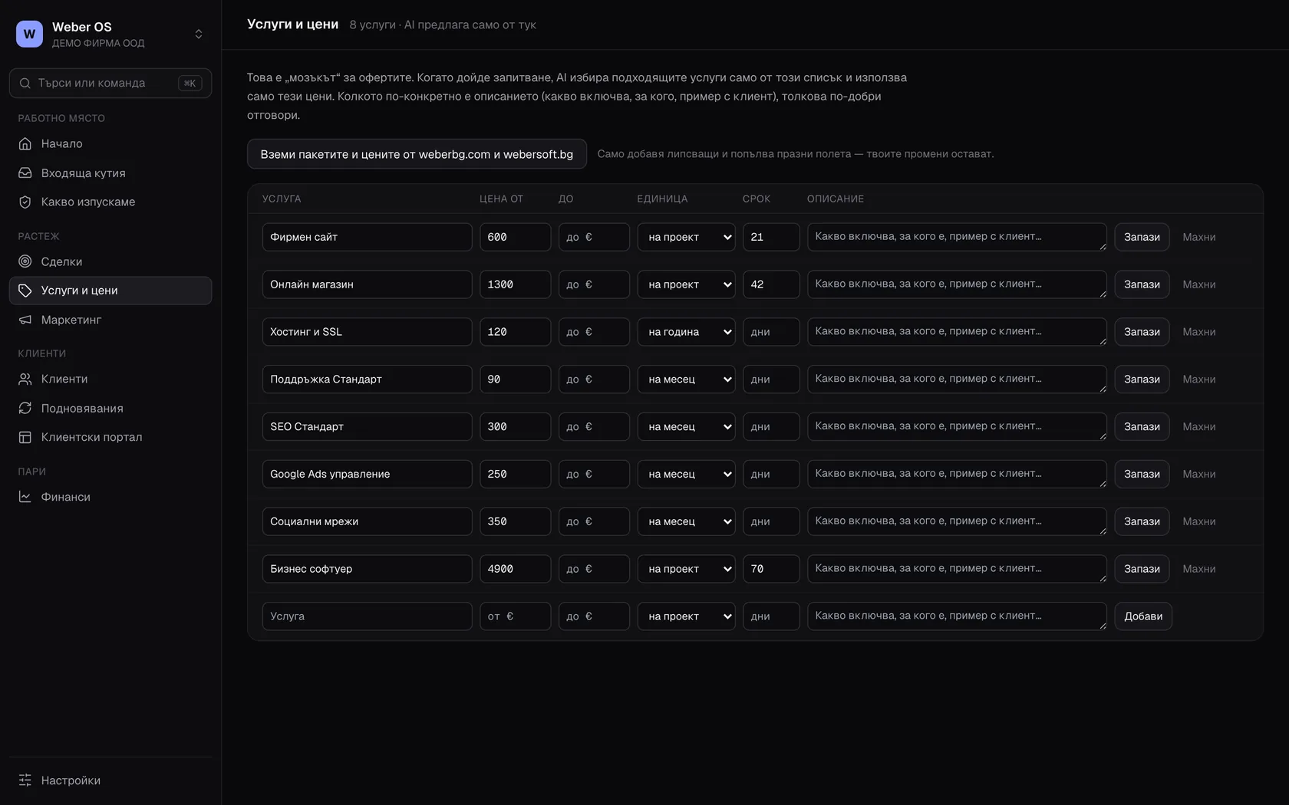The width and height of the screenshot is (1289, 805).
Task: Click the ⌘K shortcut badge
Action: [x=190, y=83]
